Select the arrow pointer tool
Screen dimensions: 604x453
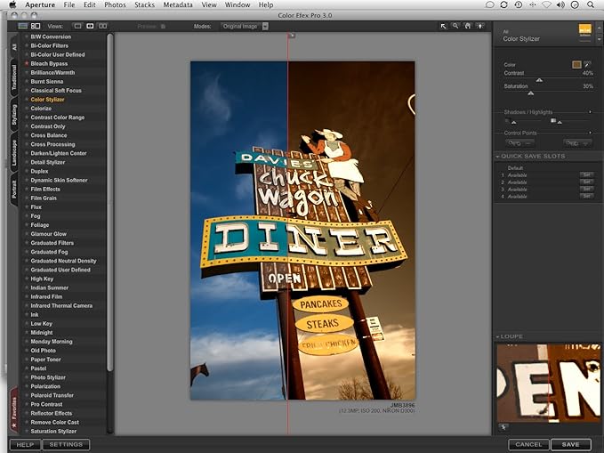(x=444, y=27)
